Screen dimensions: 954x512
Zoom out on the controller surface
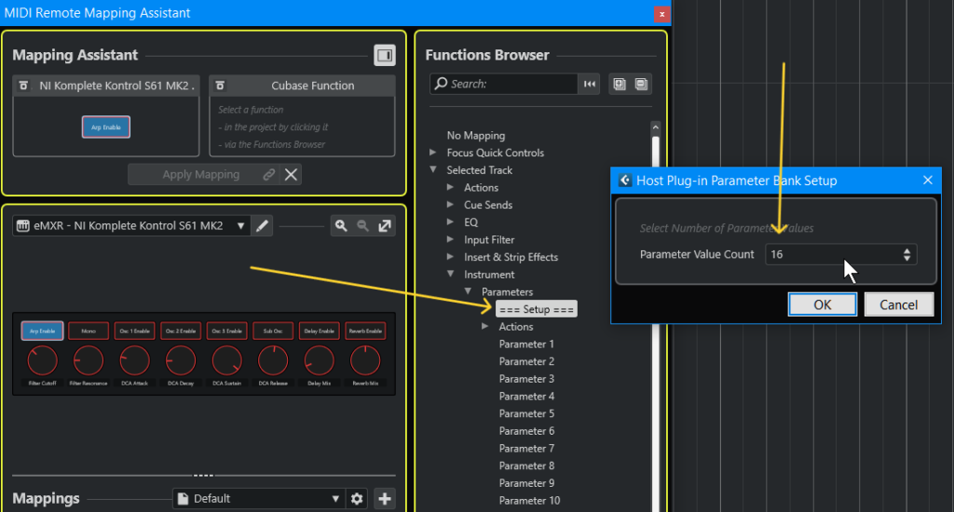[362, 225]
